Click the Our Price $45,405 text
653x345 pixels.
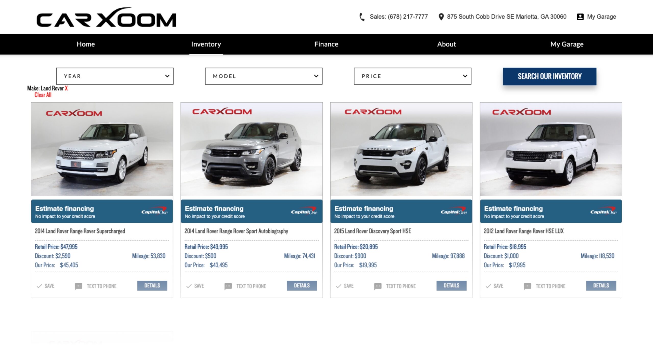click(56, 265)
